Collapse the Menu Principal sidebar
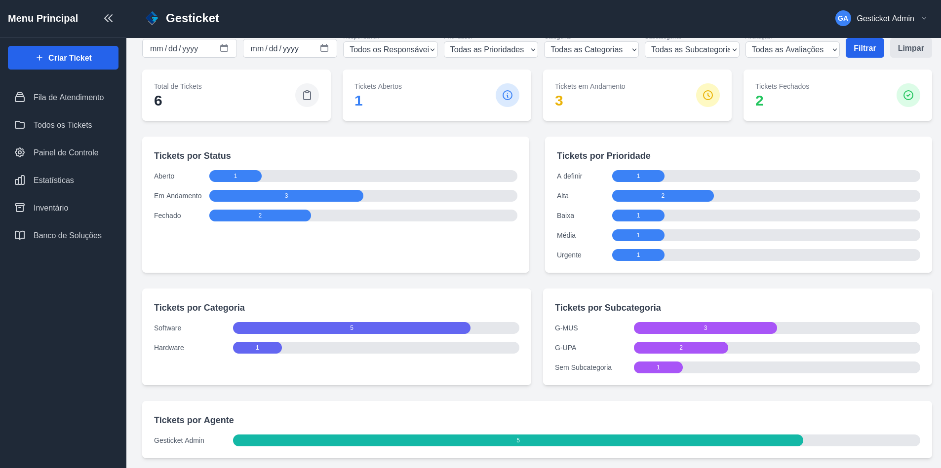Image resolution: width=941 pixels, height=468 pixels. pyautogui.click(x=108, y=18)
